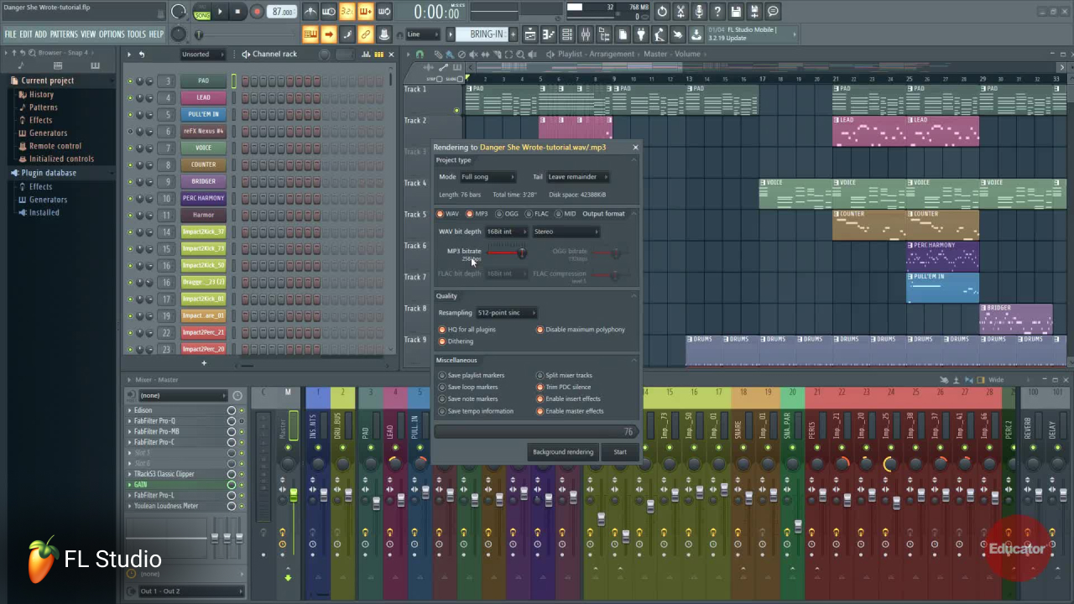Click the help question mark icon
The width and height of the screenshot is (1074, 604).
[717, 12]
